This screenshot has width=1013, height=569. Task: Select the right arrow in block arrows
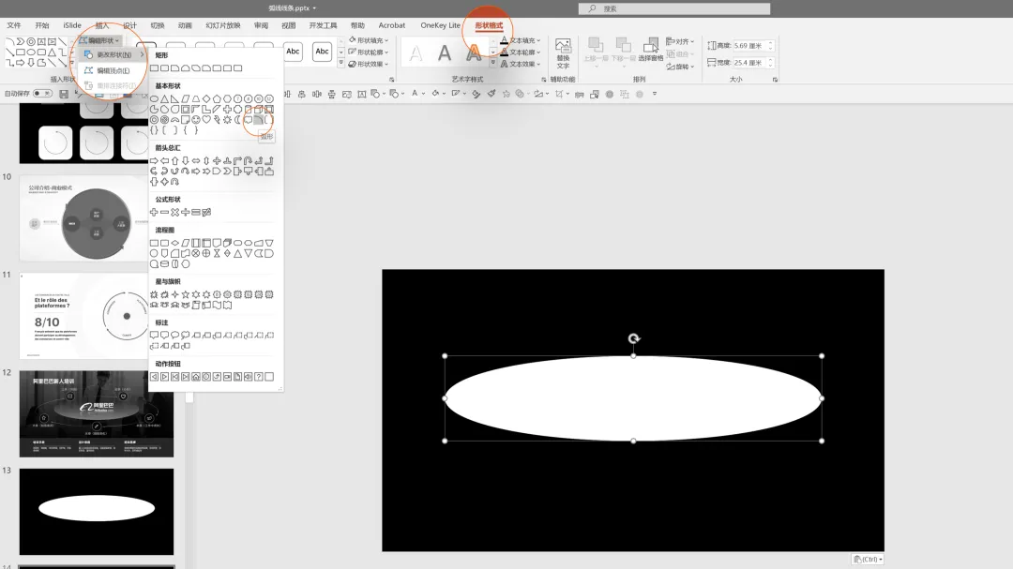(x=154, y=161)
